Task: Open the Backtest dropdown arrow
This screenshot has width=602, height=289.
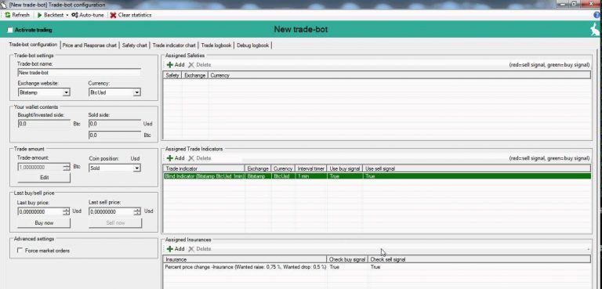Action: [67, 16]
